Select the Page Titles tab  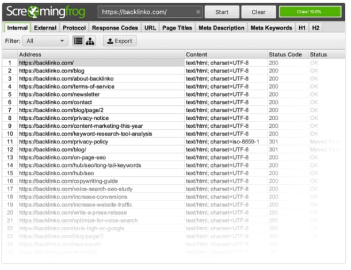pos(177,28)
